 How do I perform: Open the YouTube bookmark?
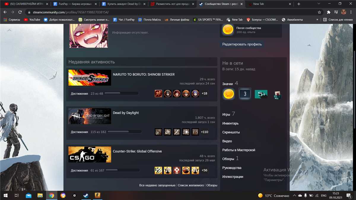pyautogui.click(x=32, y=20)
